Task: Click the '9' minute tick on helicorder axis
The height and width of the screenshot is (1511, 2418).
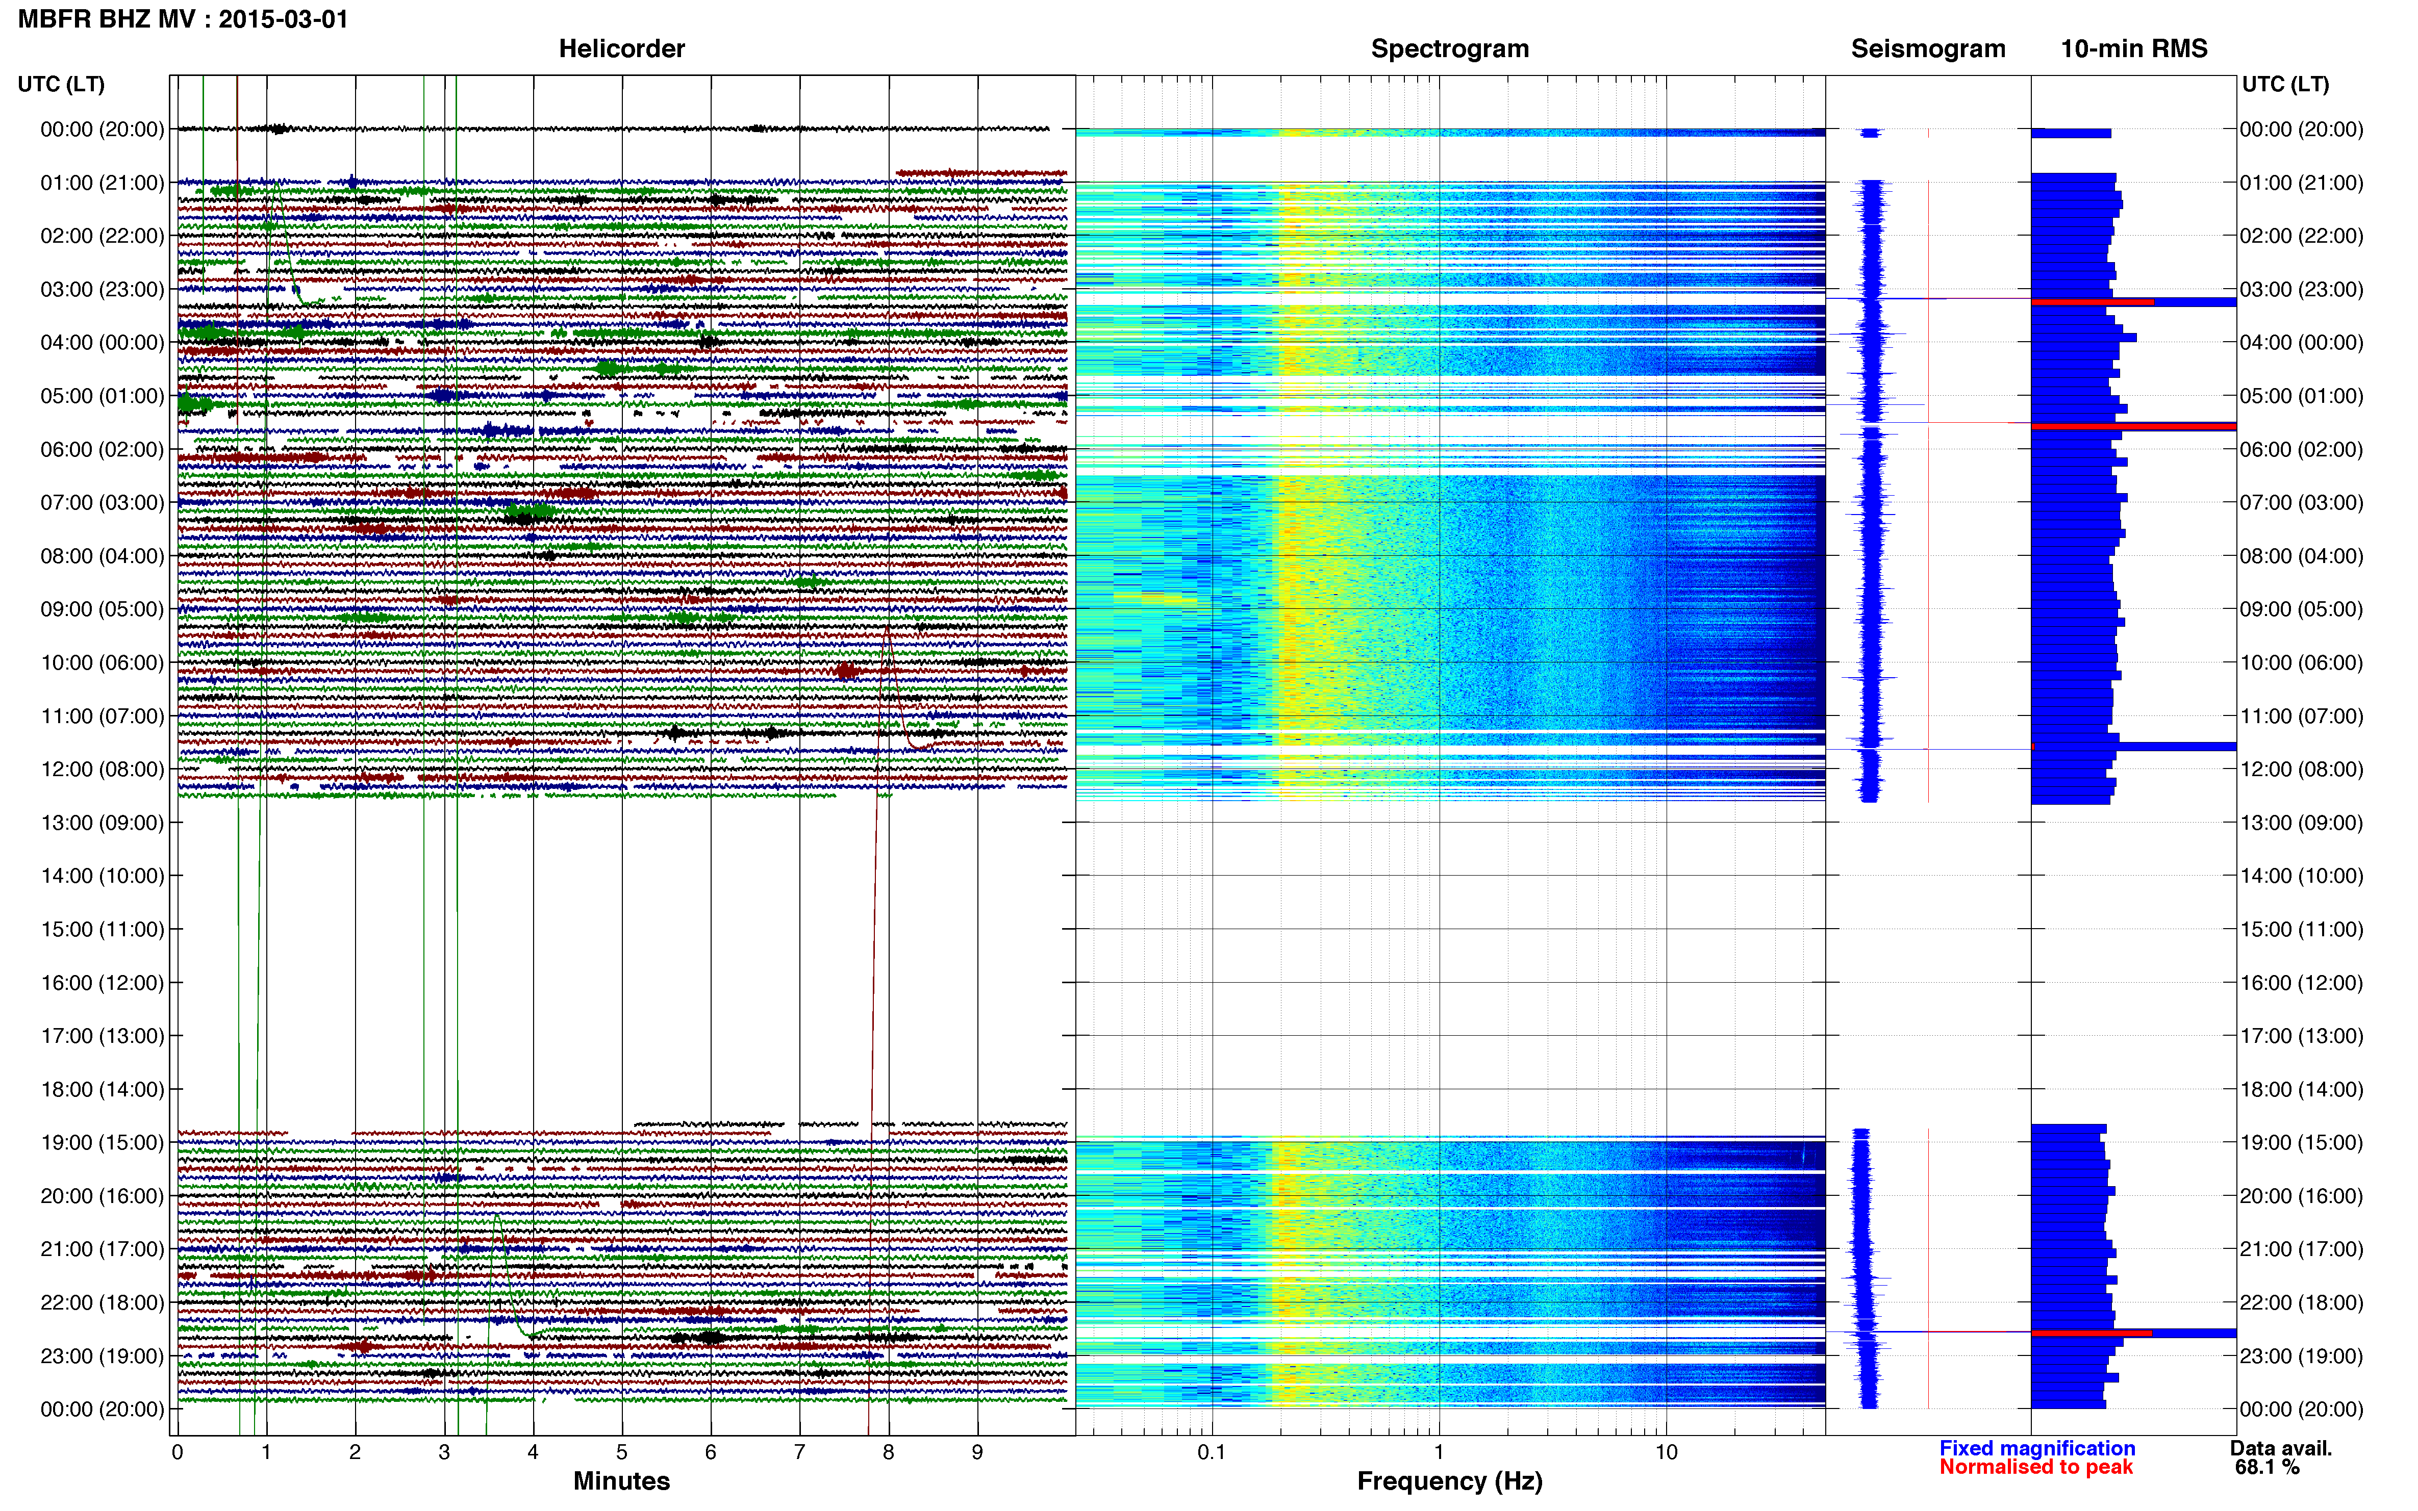Action: click(x=977, y=1452)
